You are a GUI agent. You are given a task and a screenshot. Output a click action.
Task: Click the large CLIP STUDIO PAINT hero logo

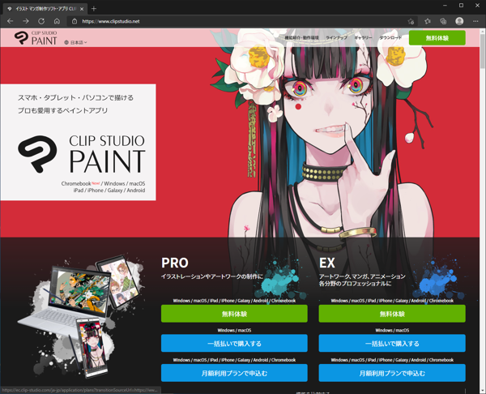(x=82, y=154)
